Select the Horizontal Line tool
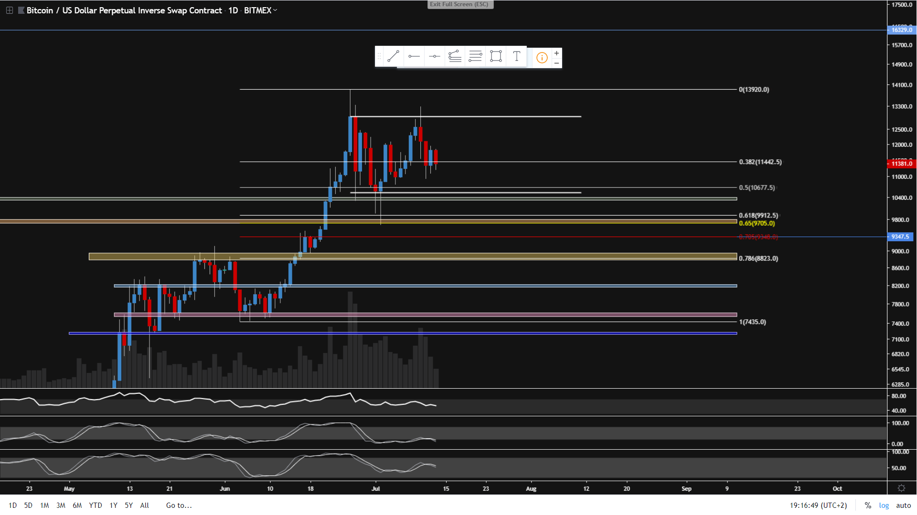Viewport: 917px width, 515px height. [x=434, y=57]
